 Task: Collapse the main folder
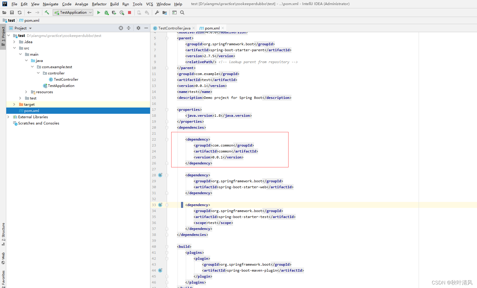coord(21,54)
